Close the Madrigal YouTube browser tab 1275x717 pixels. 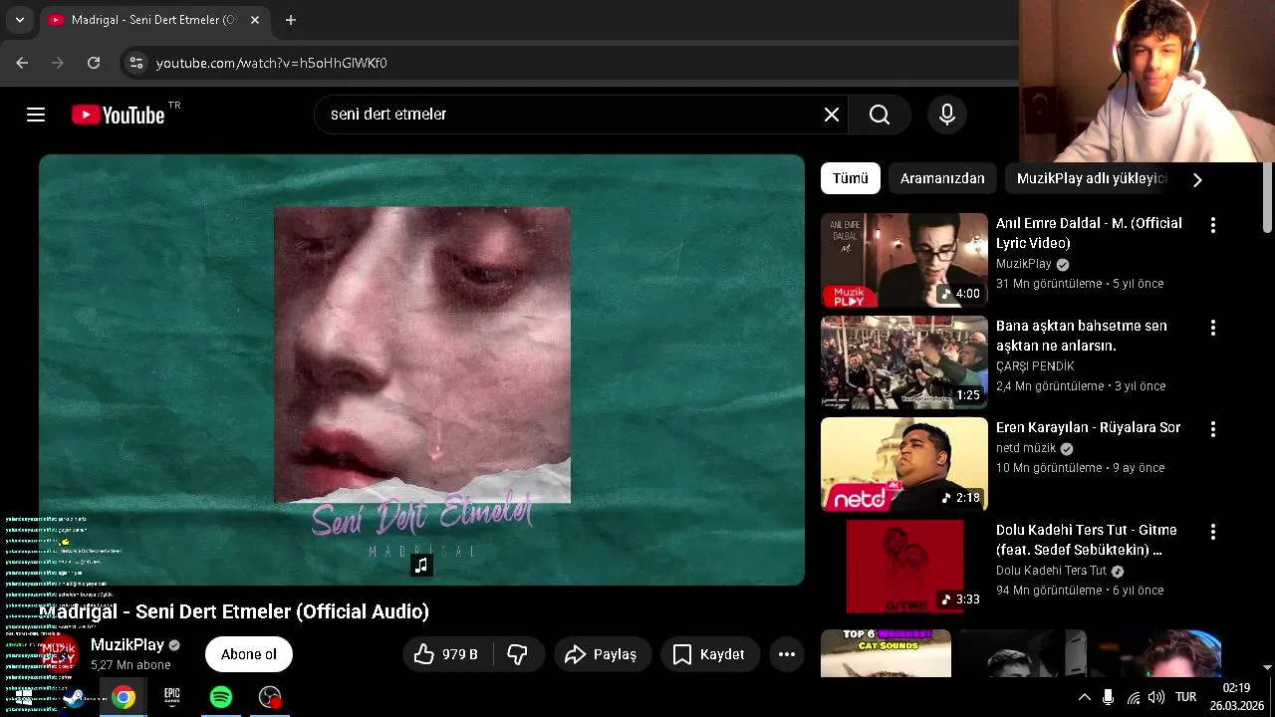pos(255,20)
